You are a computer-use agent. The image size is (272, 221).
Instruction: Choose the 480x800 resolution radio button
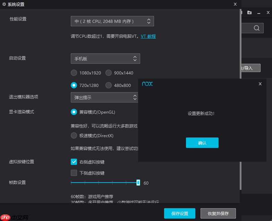[x=109, y=85]
